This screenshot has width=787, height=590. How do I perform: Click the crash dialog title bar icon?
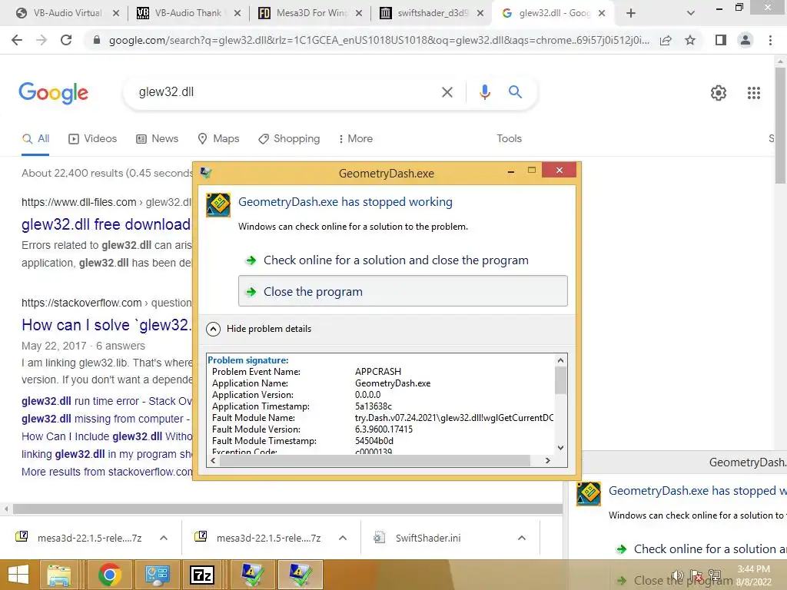point(206,173)
